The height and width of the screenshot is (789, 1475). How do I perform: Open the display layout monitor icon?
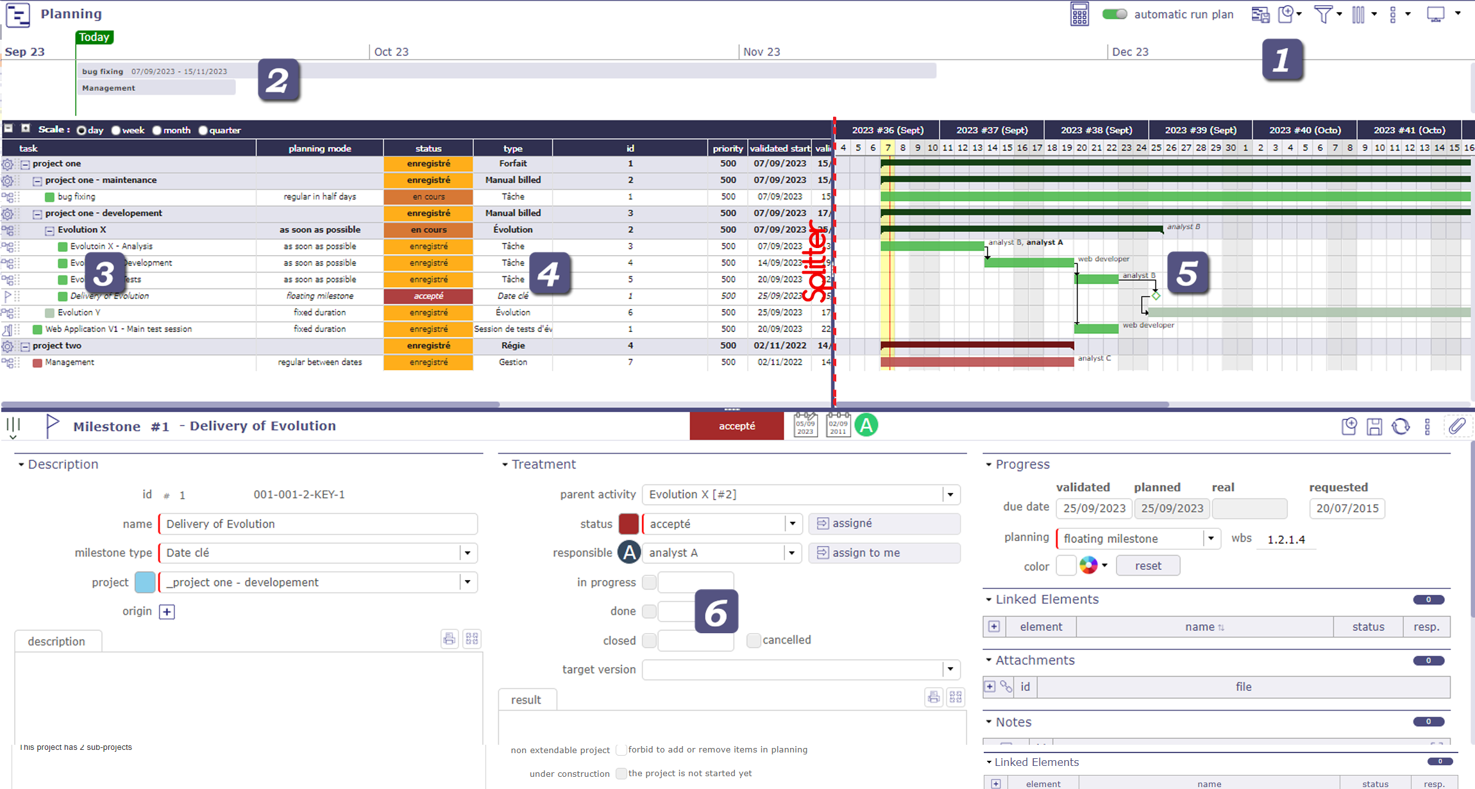tap(1435, 14)
